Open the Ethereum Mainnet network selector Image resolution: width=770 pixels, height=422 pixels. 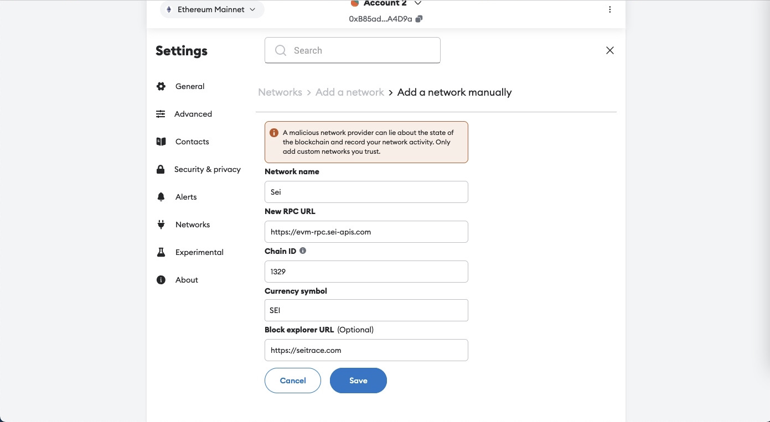pyautogui.click(x=212, y=9)
